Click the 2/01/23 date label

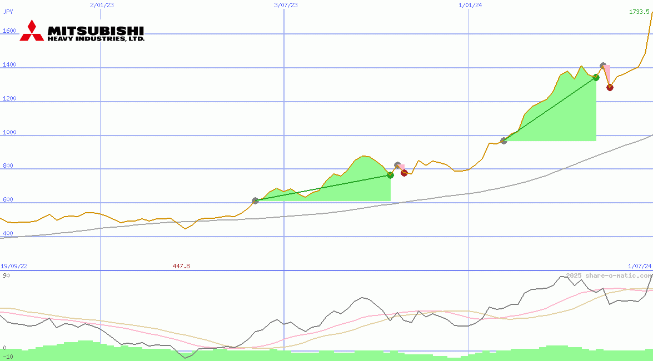click(x=102, y=5)
